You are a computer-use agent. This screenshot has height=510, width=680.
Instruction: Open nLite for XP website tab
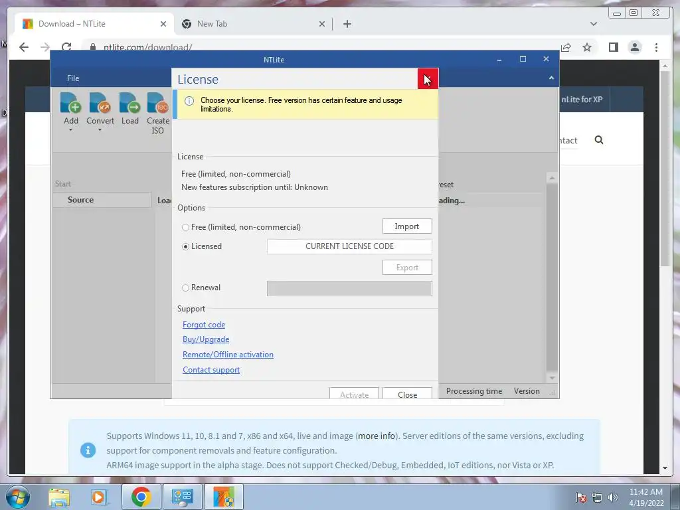[x=582, y=100]
